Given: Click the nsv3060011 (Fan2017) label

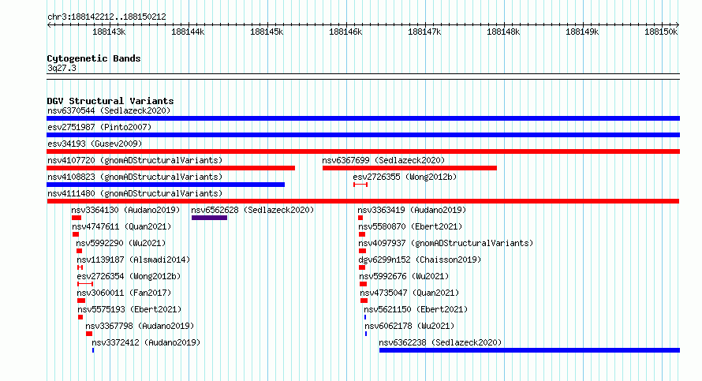Looking at the screenshot, I should [124, 293].
